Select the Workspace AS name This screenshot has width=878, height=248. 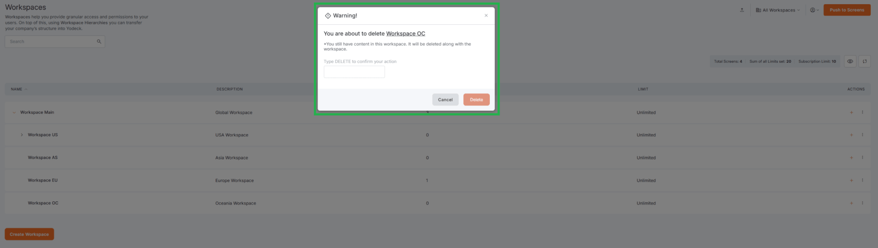[43, 158]
